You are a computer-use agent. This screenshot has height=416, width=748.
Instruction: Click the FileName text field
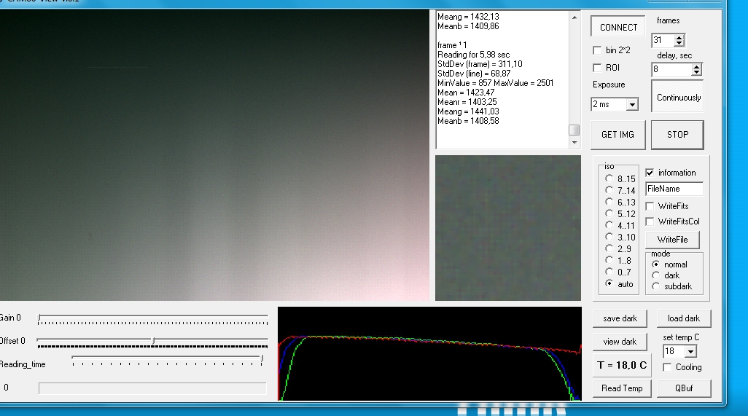(674, 189)
